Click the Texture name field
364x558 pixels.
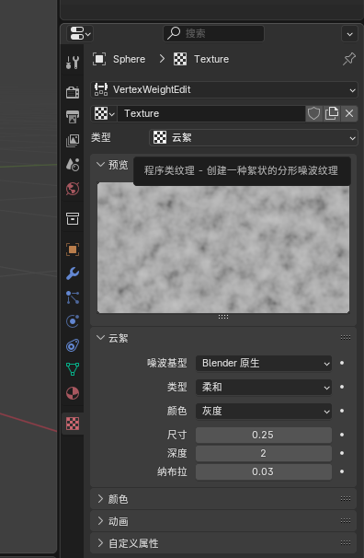tap(211, 113)
